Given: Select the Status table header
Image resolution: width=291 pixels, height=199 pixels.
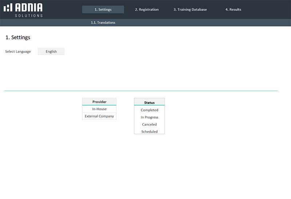Looking at the screenshot, I should pos(149,102).
